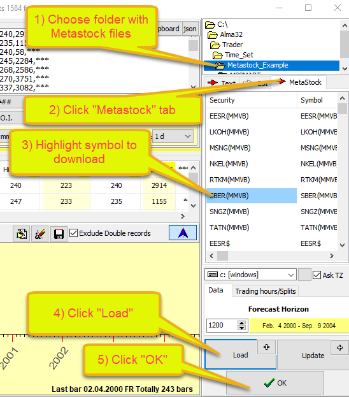Click the plus icon beside Update
This screenshot has width=349, height=397.
[339, 348]
